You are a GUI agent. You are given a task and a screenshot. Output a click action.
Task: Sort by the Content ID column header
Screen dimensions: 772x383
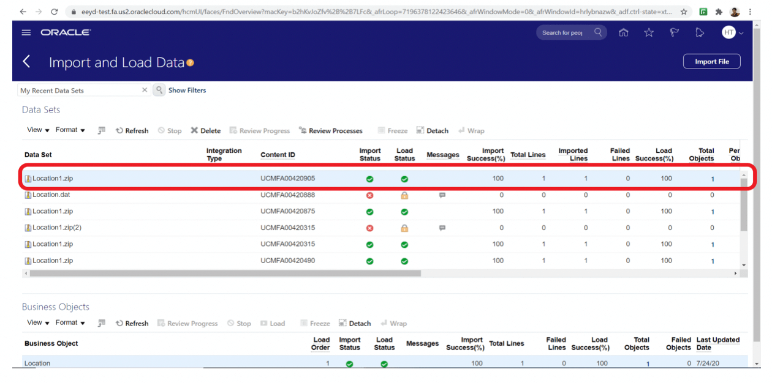point(278,155)
